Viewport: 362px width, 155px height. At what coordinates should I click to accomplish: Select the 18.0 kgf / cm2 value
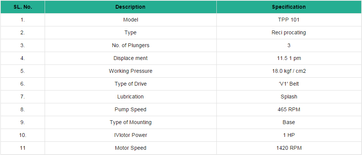(x=289, y=71)
